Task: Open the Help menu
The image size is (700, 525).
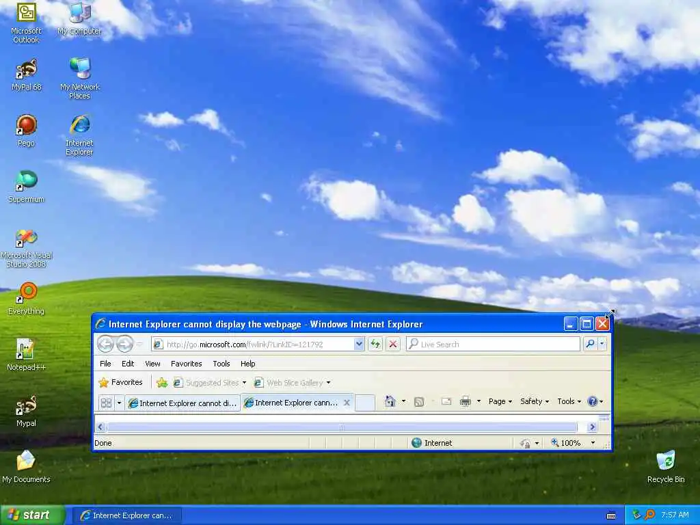Action: (247, 364)
